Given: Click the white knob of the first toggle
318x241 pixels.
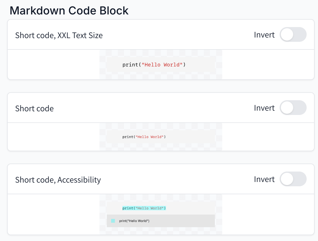Looking at the screenshot, I should [287, 34].
